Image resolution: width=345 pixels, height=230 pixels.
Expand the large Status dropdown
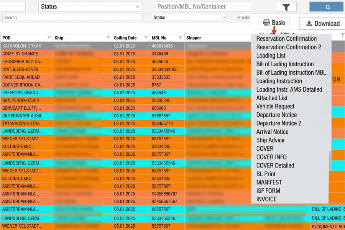(90, 7)
